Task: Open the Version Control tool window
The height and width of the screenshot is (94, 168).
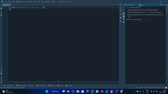Action: coord(9,86)
